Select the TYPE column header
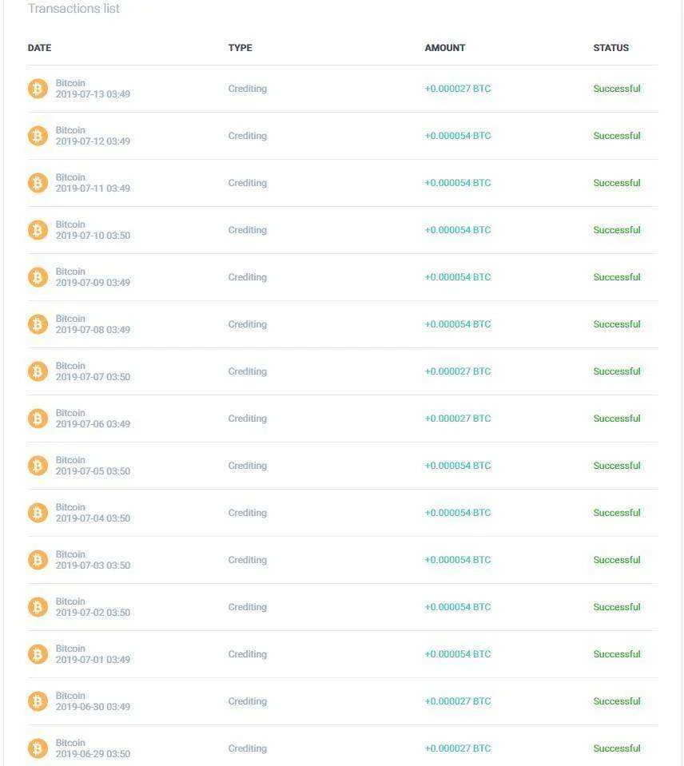Image resolution: width=684 pixels, height=766 pixels. [x=241, y=48]
